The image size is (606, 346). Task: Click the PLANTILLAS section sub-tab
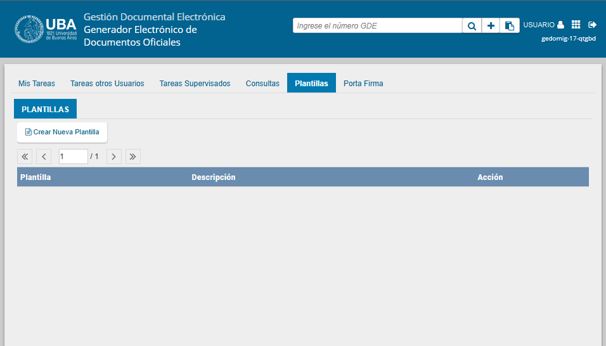pos(45,109)
